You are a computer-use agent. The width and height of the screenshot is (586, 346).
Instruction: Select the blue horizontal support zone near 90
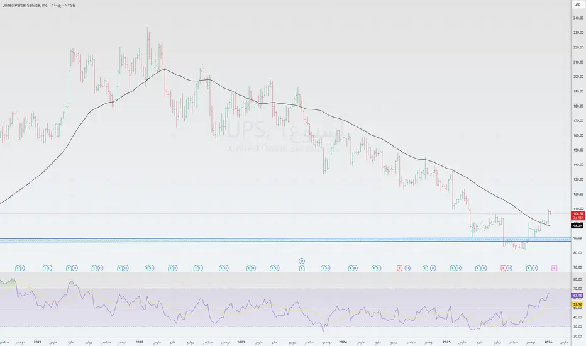pos(285,240)
